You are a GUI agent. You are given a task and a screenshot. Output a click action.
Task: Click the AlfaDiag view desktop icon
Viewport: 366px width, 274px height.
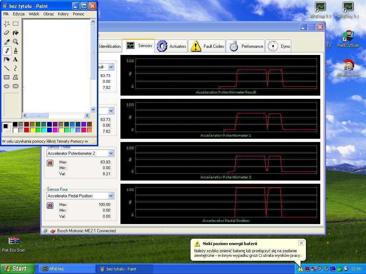[x=348, y=68]
